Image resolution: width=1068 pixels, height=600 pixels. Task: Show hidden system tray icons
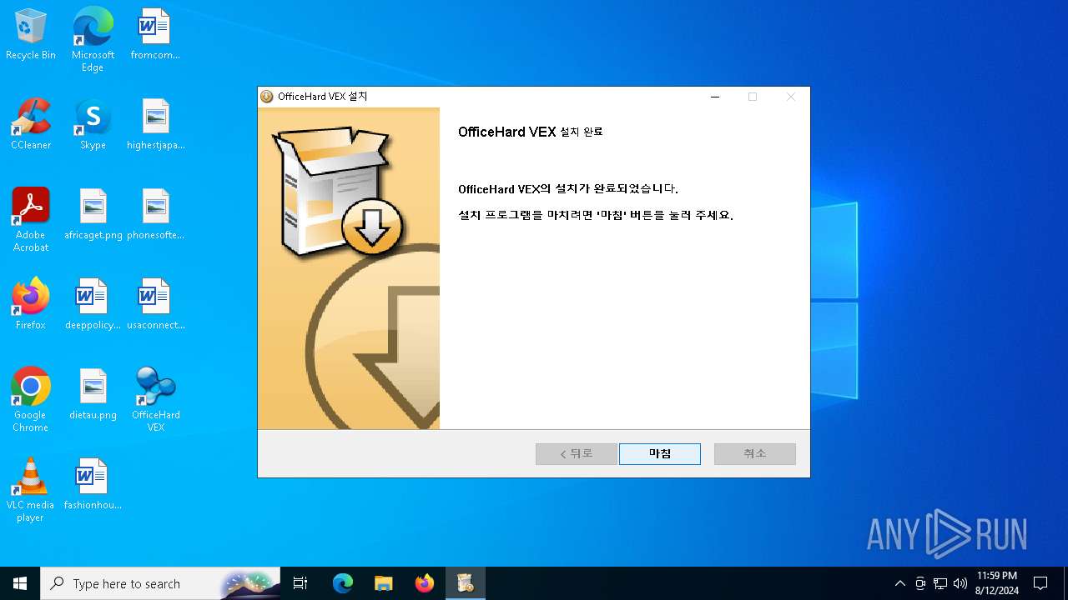pos(899,583)
